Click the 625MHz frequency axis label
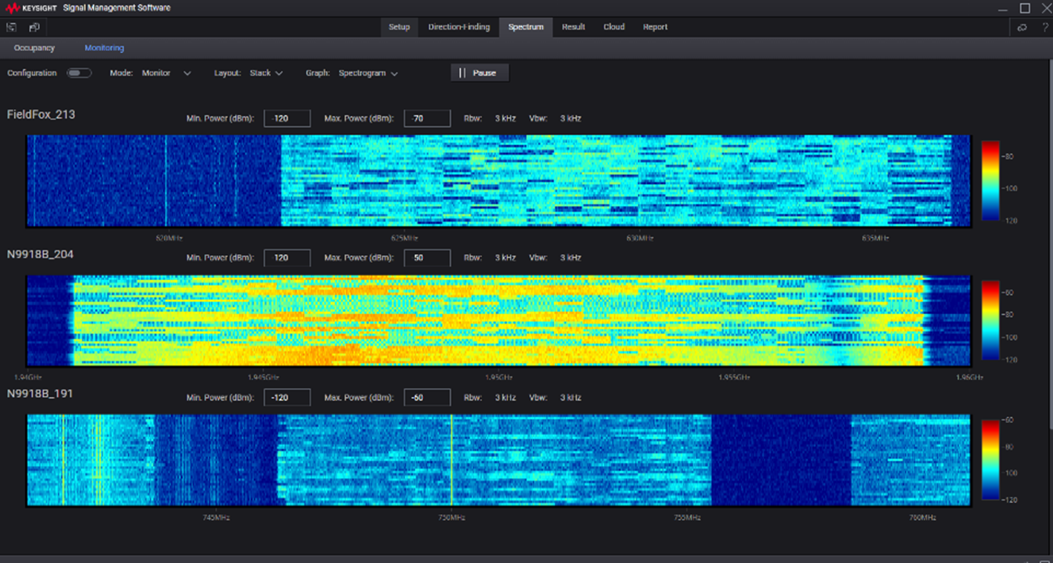1053x563 pixels. tap(405, 239)
